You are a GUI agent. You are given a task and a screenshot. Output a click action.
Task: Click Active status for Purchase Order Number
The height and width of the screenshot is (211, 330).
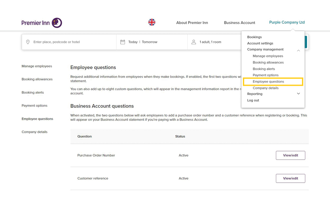(x=183, y=155)
